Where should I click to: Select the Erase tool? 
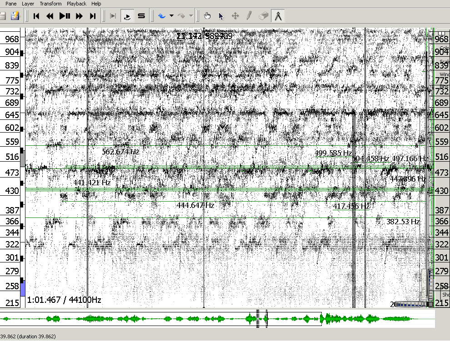coord(264,16)
